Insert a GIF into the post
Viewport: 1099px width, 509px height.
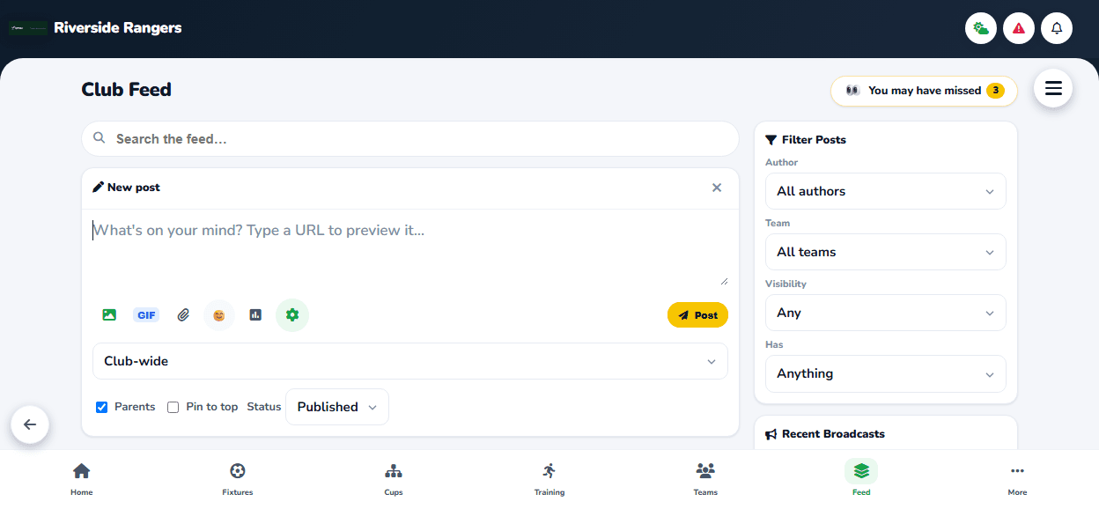[146, 314]
